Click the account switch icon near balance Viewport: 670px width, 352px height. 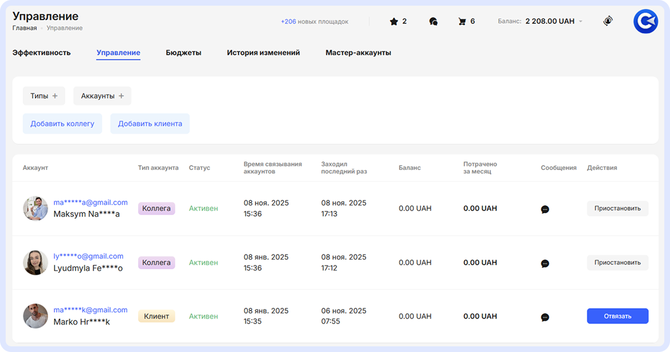click(608, 22)
